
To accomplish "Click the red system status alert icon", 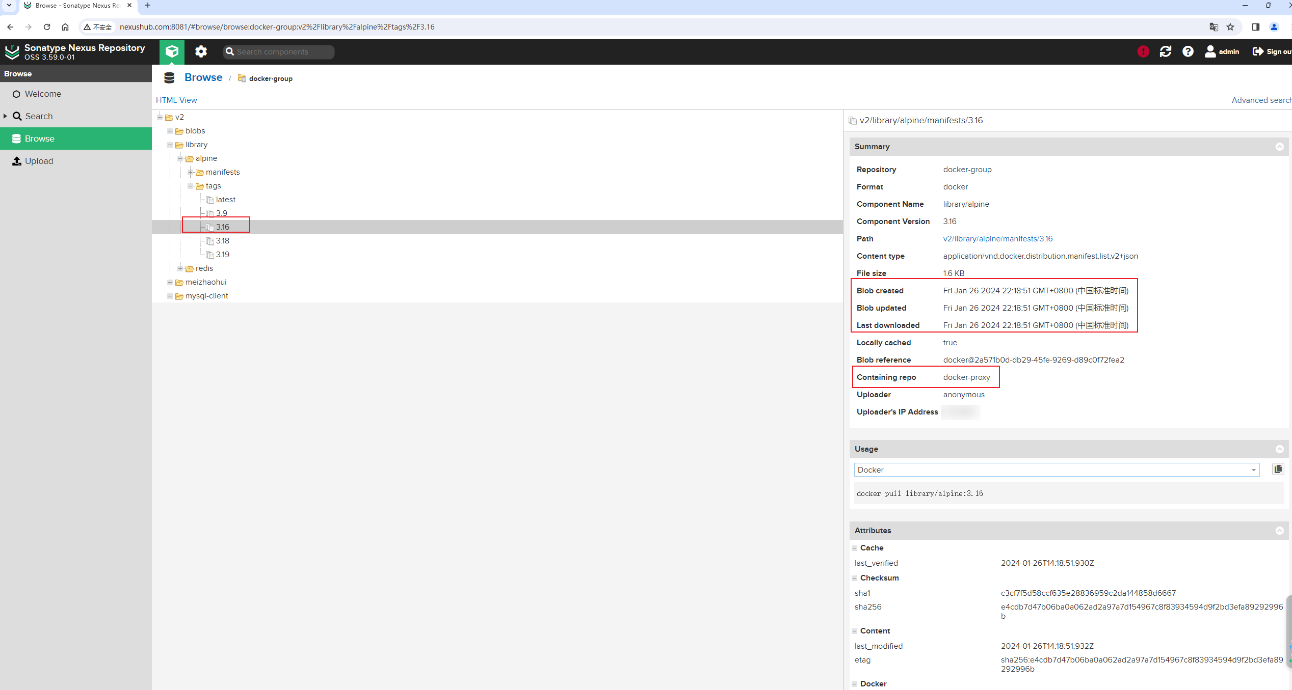I will point(1143,51).
